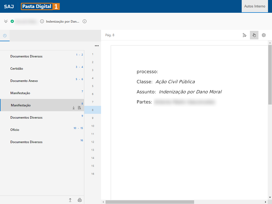Jump to page 15 in page list

pos(93,166)
